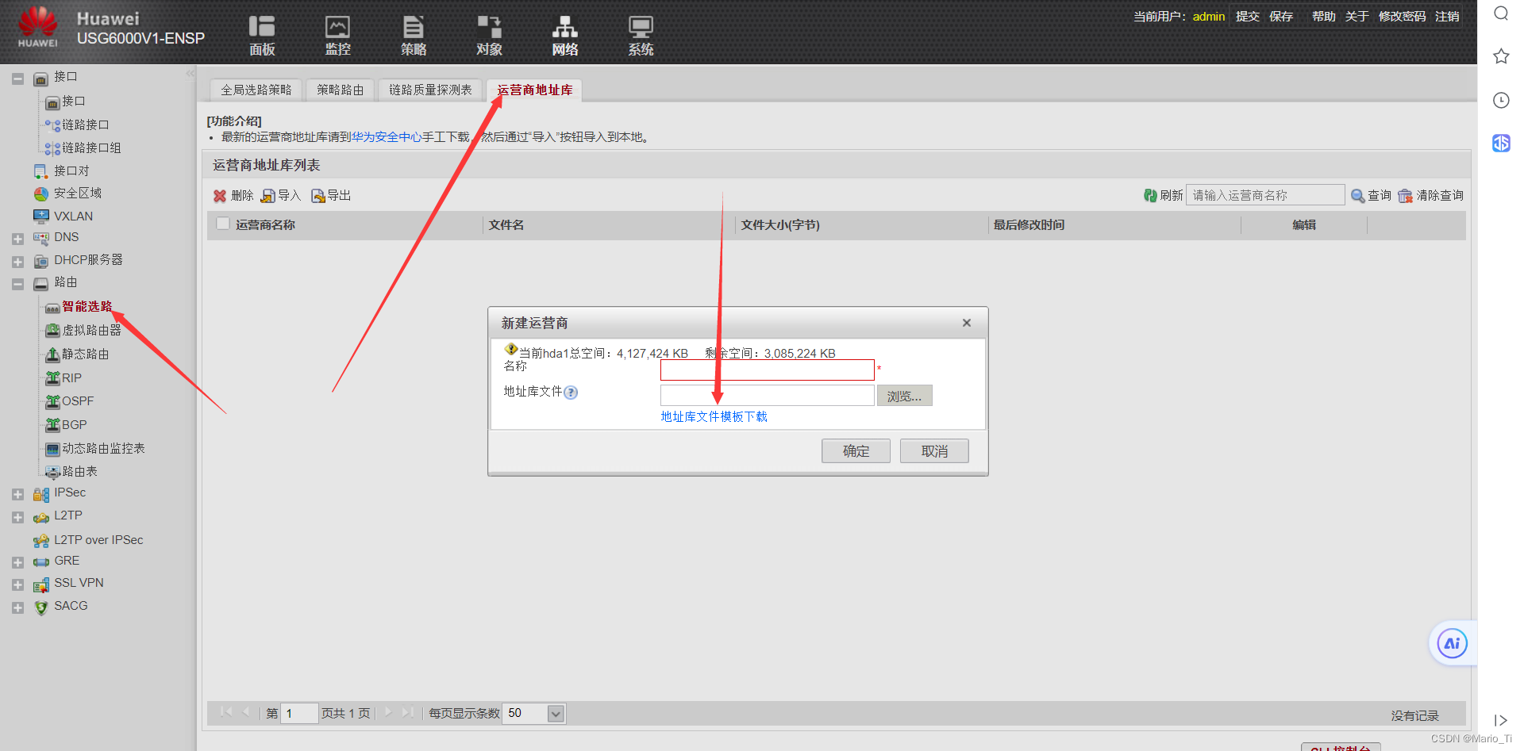Screen dimensions: 1524x751
Task: Click the 浏览... browse button
Action: point(904,396)
